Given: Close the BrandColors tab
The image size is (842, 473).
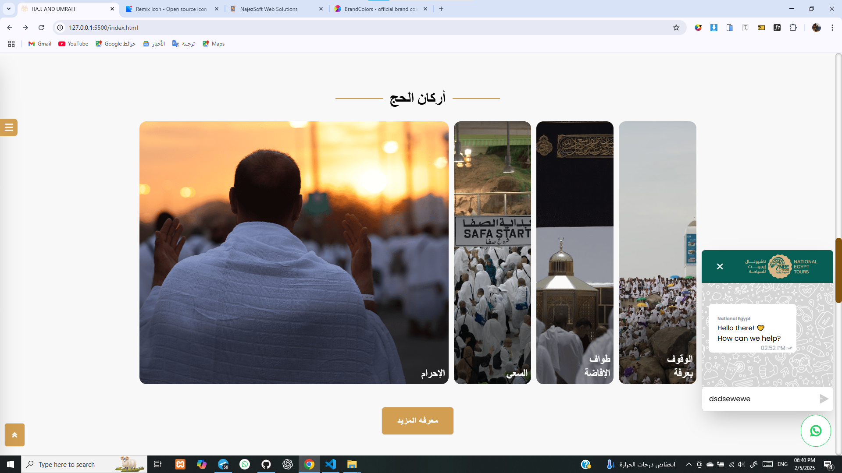Looking at the screenshot, I should pos(425,9).
